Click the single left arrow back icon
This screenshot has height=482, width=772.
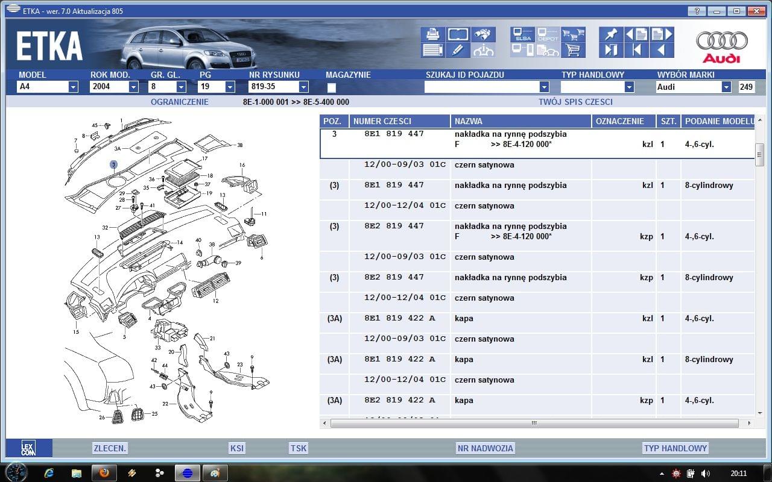click(x=662, y=50)
